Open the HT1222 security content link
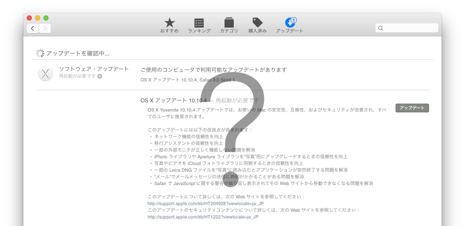 [x=203, y=217]
